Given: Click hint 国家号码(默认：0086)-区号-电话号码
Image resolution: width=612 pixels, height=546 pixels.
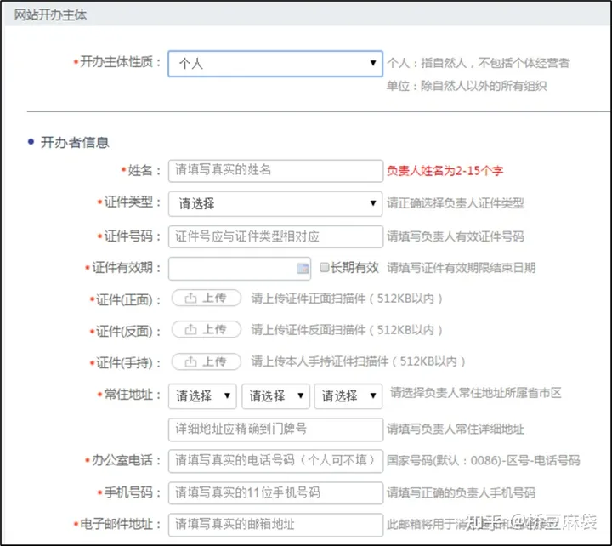Looking at the screenshot, I should pyautogui.click(x=483, y=460).
